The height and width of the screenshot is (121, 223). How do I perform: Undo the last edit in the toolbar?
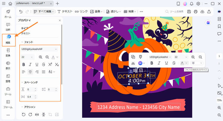pyautogui.click(x=21, y=12)
